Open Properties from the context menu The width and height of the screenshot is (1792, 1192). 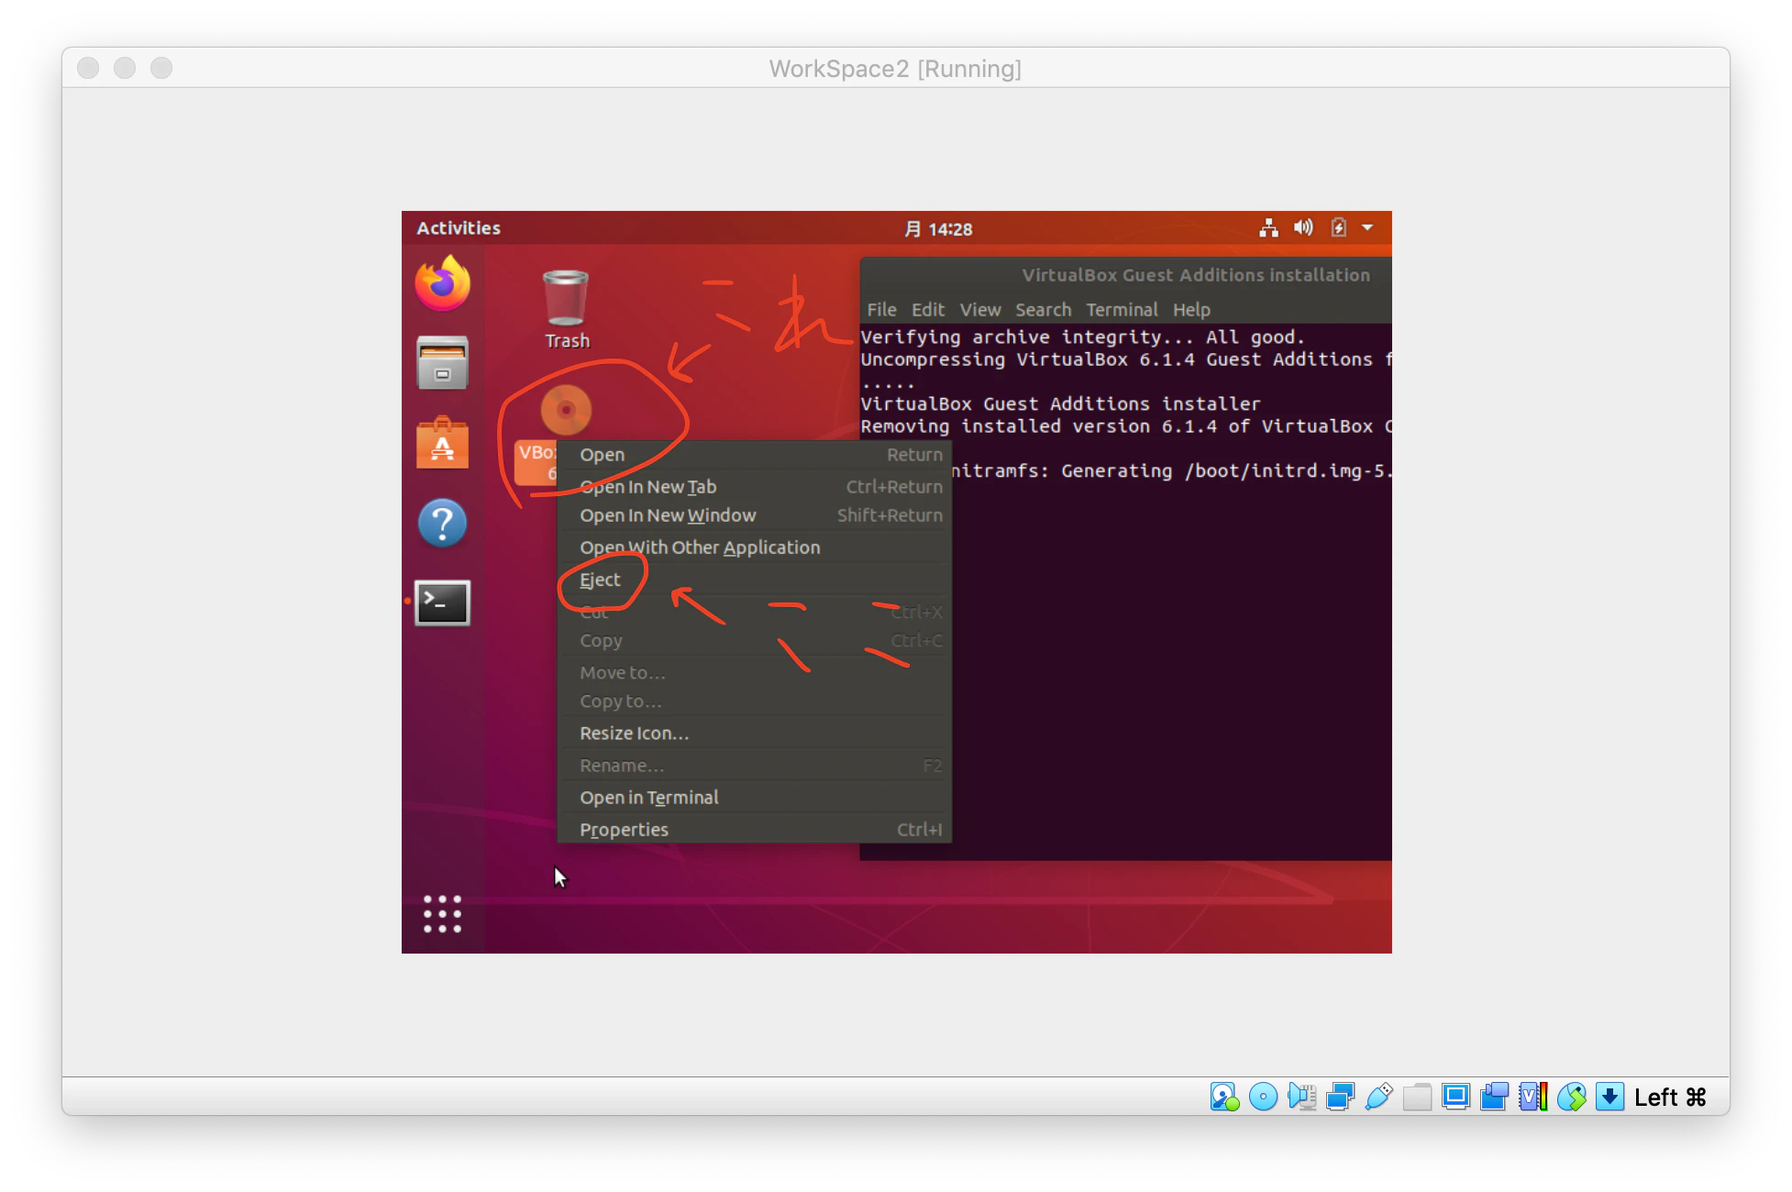(x=754, y=830)
